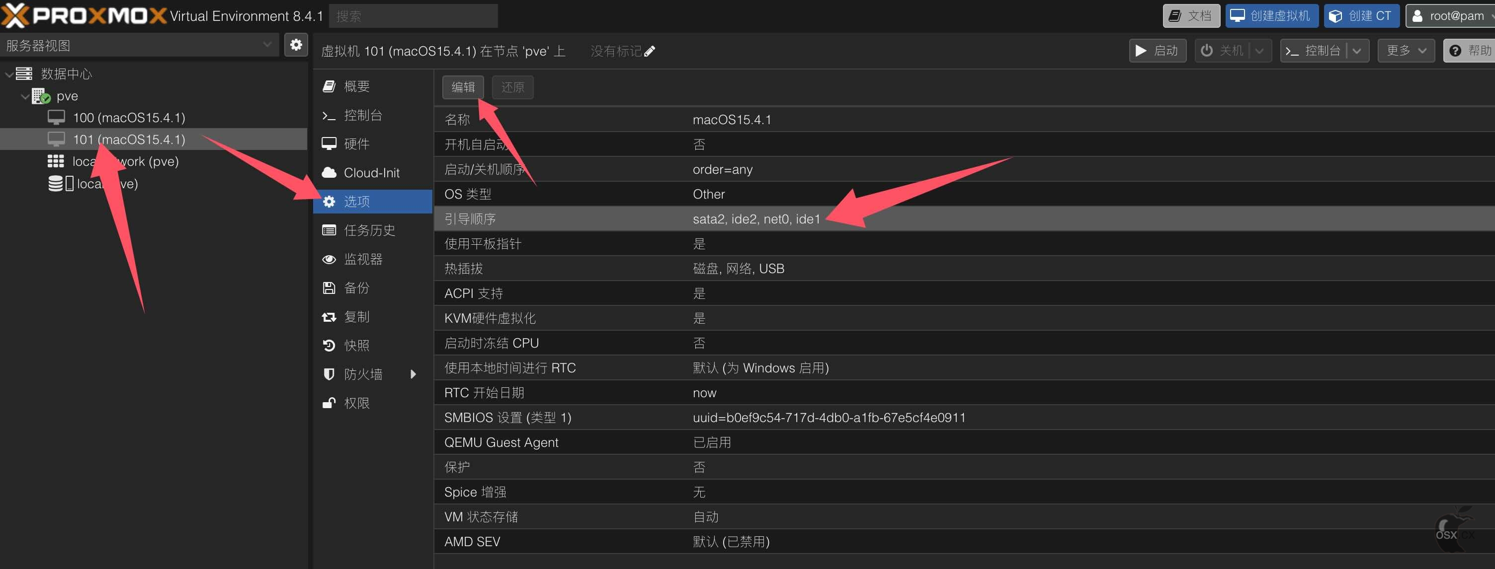The height and width of the screenshot is (569, 1495).
Task: Select the RTC start date row
Action: coord(964,393)
